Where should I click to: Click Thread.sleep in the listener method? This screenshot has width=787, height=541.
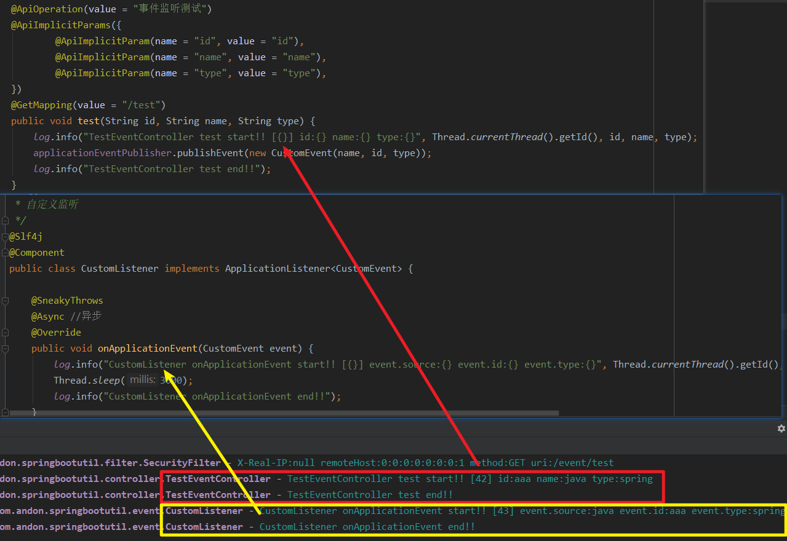point(87,381)
